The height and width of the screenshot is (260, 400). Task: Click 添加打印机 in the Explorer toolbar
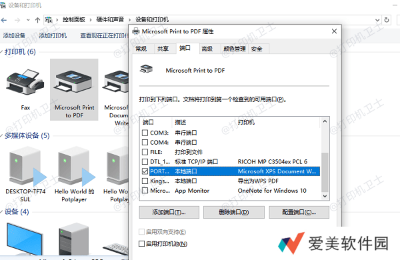point(53,35)
